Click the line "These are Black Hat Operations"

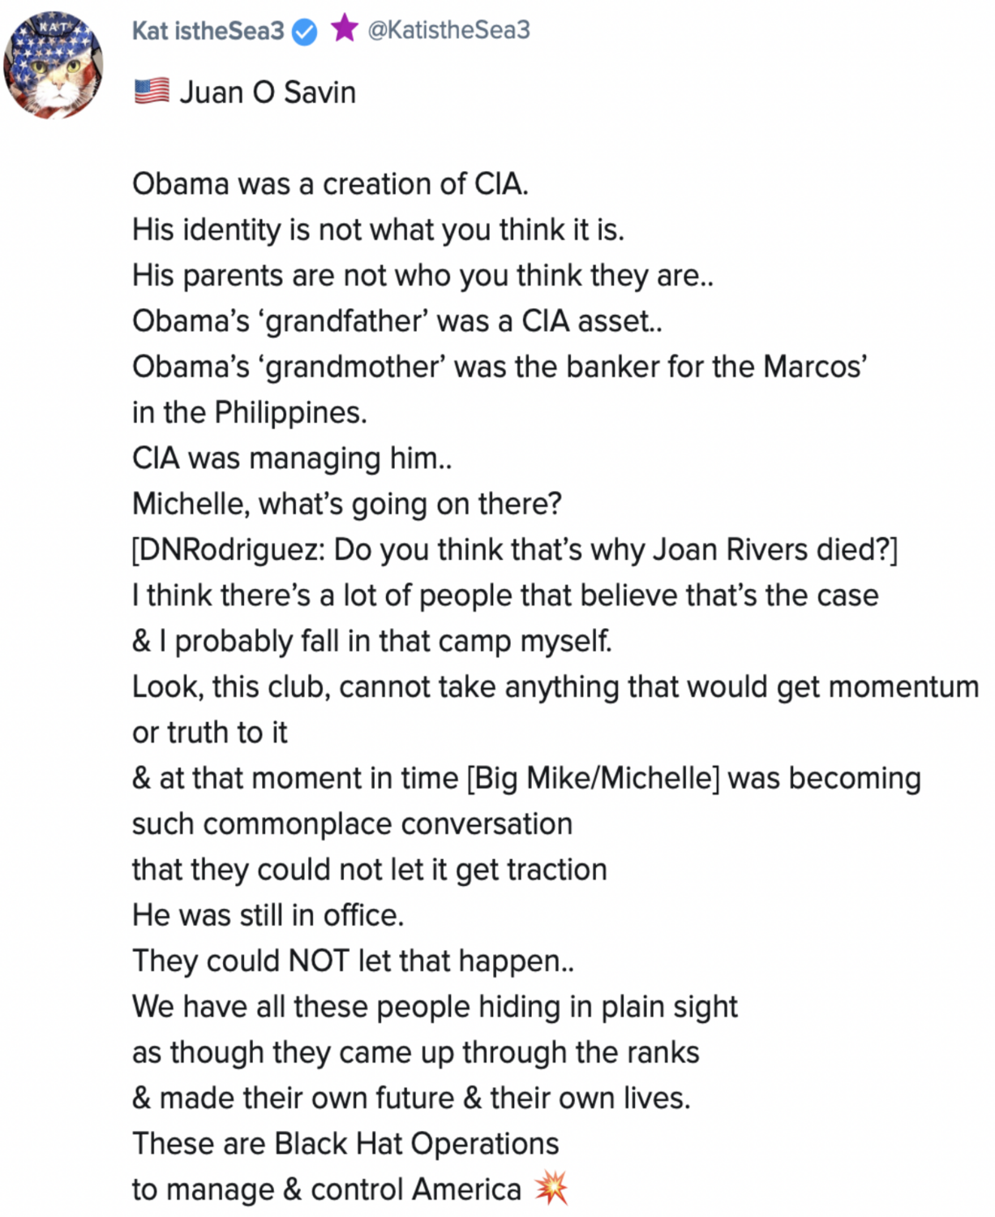[x=345, y=1144]
